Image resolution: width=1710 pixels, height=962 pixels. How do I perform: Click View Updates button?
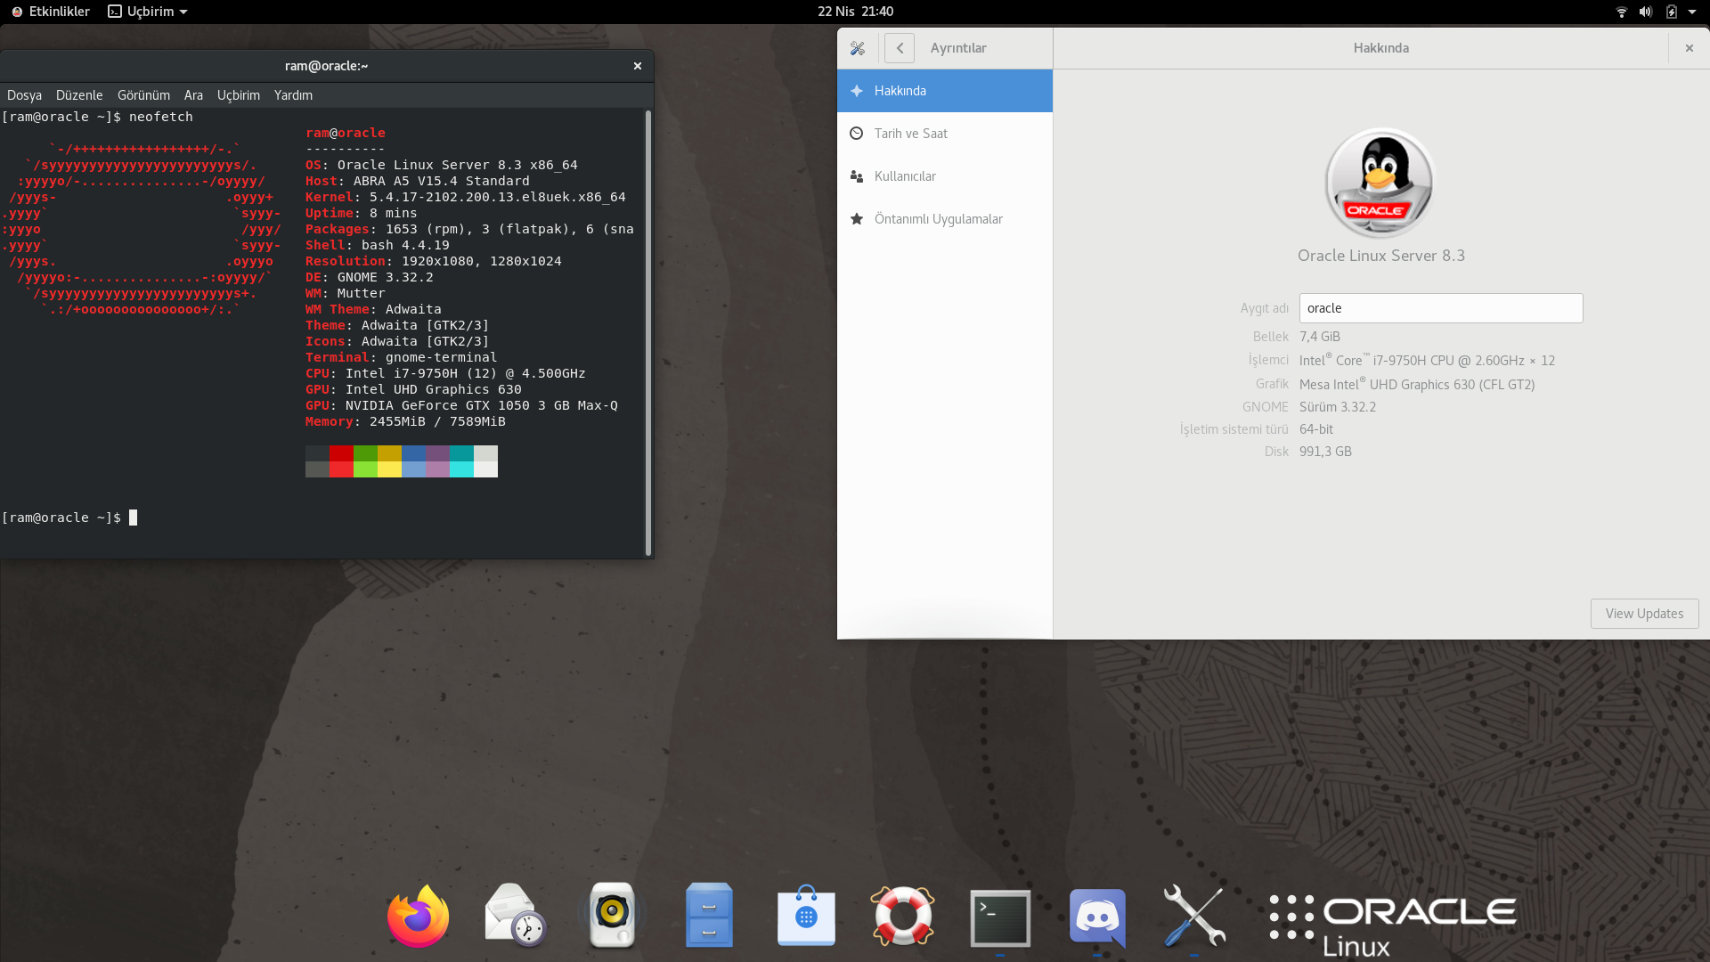(1644, 613)
